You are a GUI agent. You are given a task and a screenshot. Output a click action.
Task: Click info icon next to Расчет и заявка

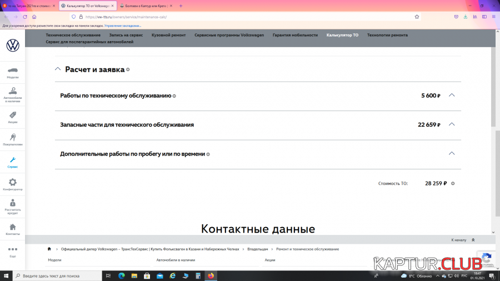[128, 70]
